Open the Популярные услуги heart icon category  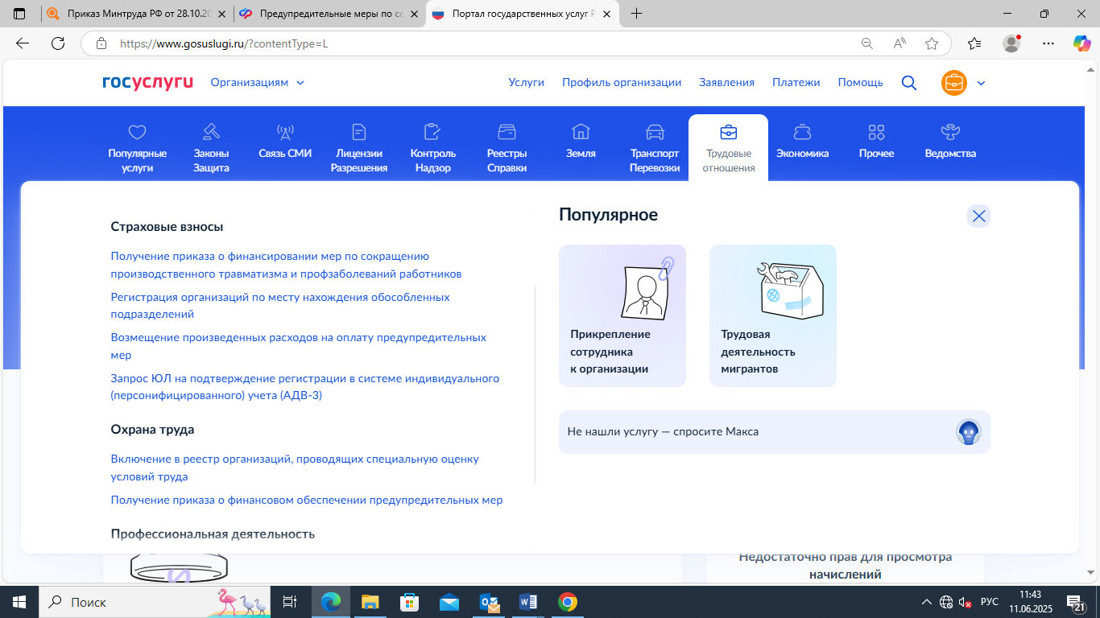click(138, 133)
